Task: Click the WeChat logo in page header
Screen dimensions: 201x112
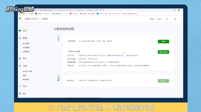Action: coord(21,19)
